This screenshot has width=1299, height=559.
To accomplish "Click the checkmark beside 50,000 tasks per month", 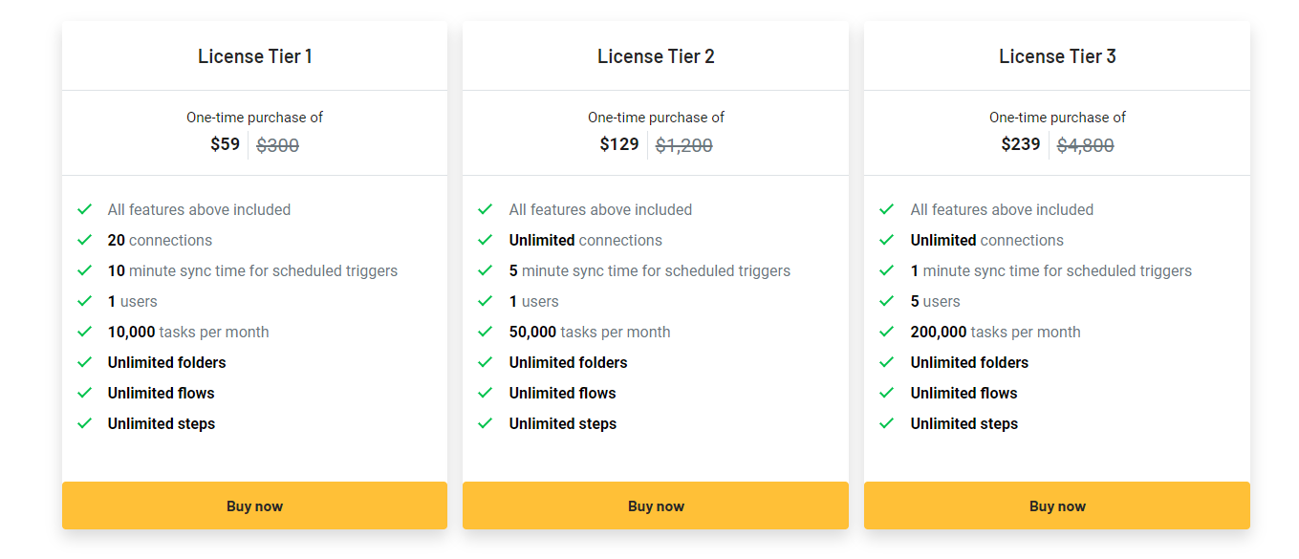I will click(486, 332).
